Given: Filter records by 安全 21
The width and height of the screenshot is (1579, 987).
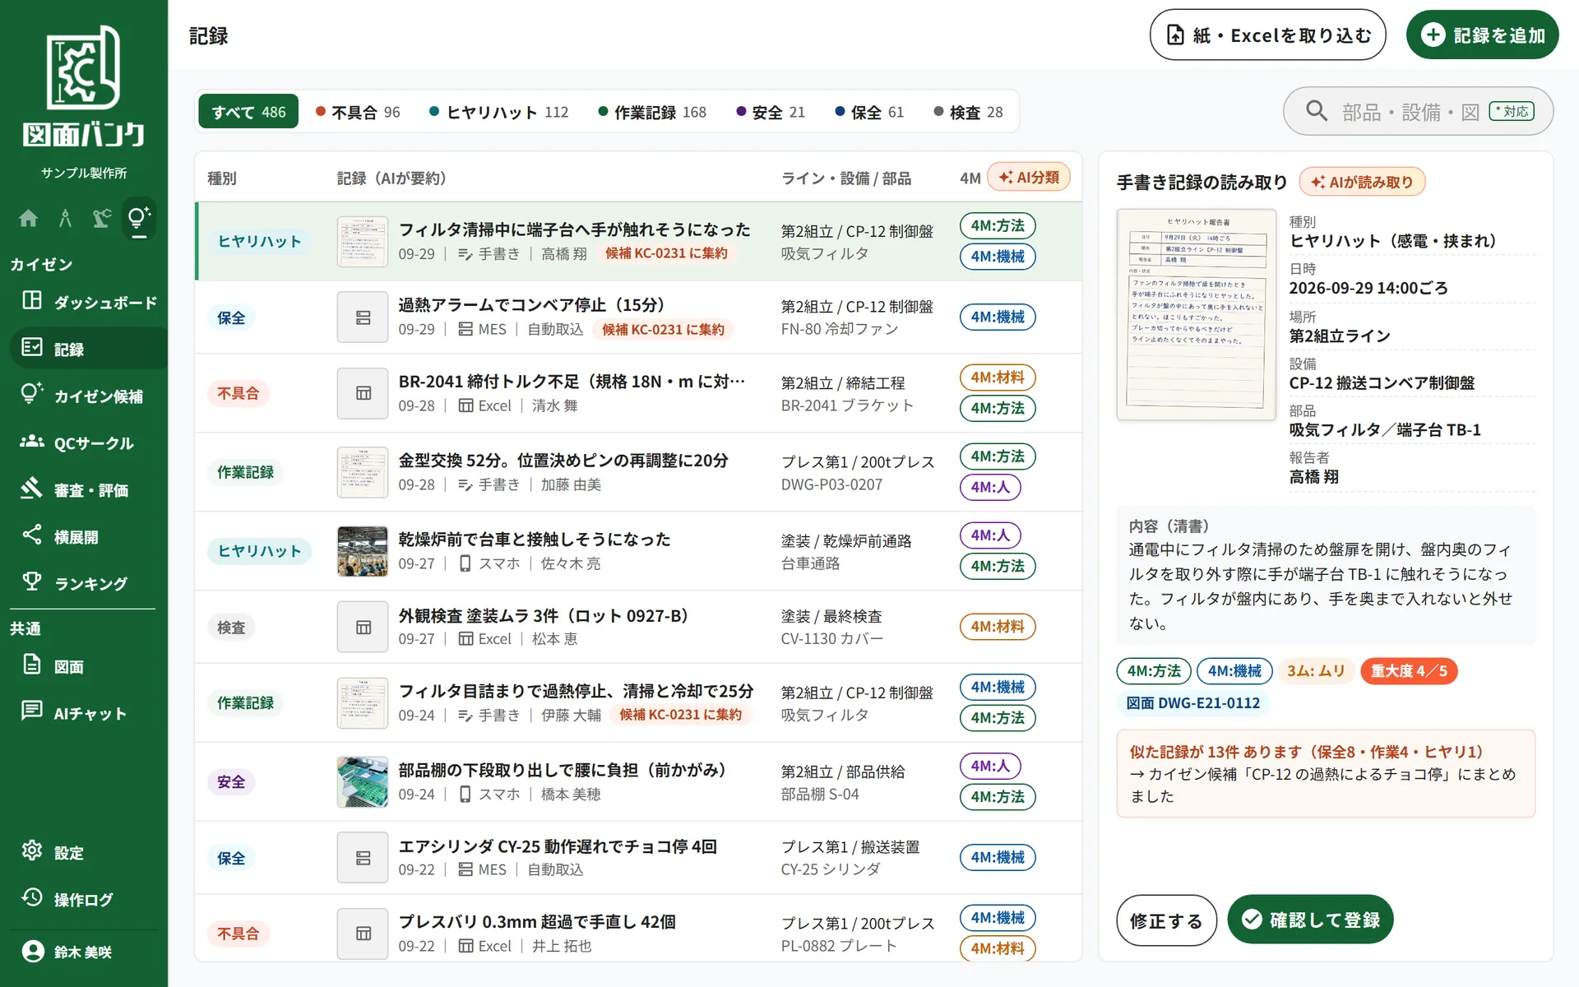Looking at the screenshot, I should [x=771, y=112].
